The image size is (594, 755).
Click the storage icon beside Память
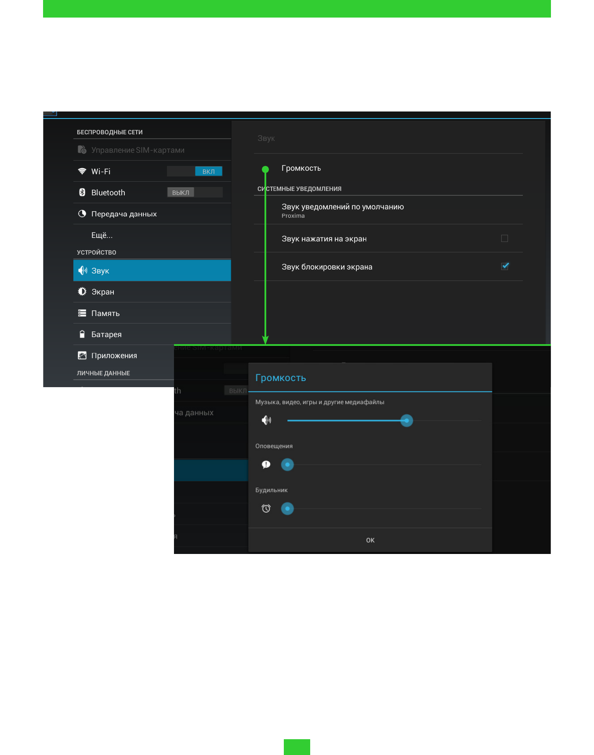[82, 313]
